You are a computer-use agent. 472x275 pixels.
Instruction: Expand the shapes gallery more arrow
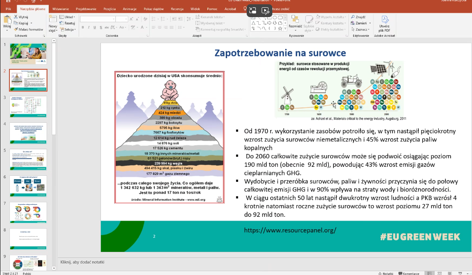point(285,29)
